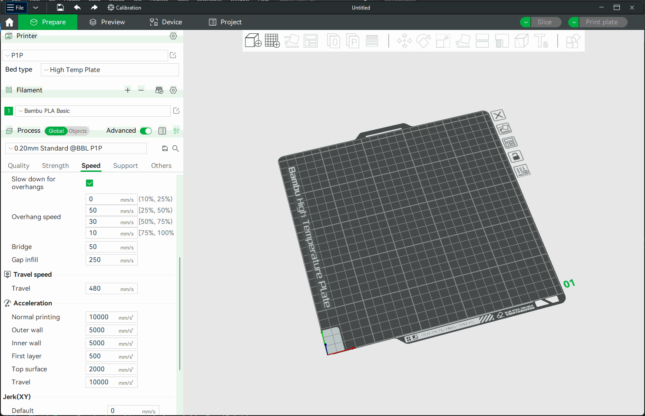This screenshot has height=416, width=645.
Task: Expand the Bambu PLA Basic filament dropdown
Action: (93, 111)
